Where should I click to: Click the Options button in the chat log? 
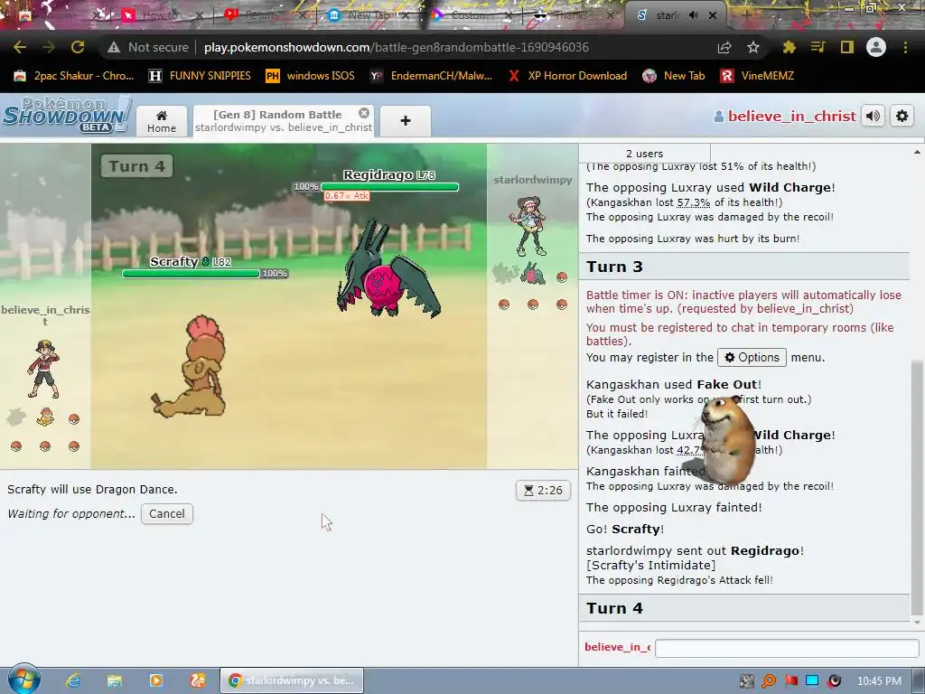click(752, 357)
